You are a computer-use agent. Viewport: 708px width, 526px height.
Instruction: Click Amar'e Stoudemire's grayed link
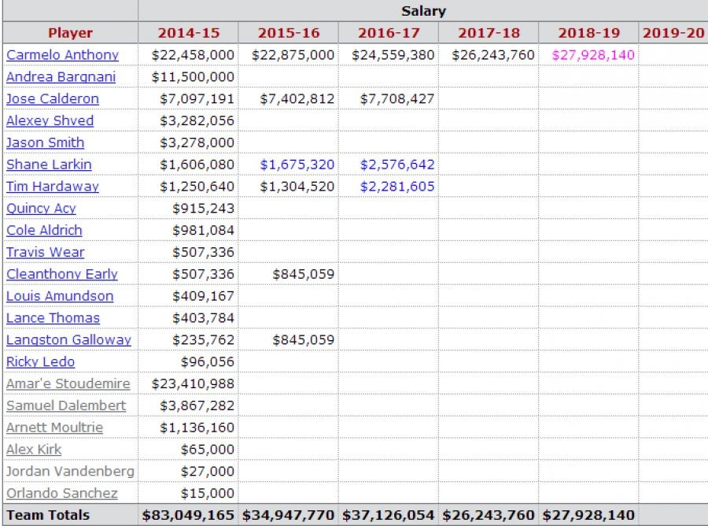point(68,383)
